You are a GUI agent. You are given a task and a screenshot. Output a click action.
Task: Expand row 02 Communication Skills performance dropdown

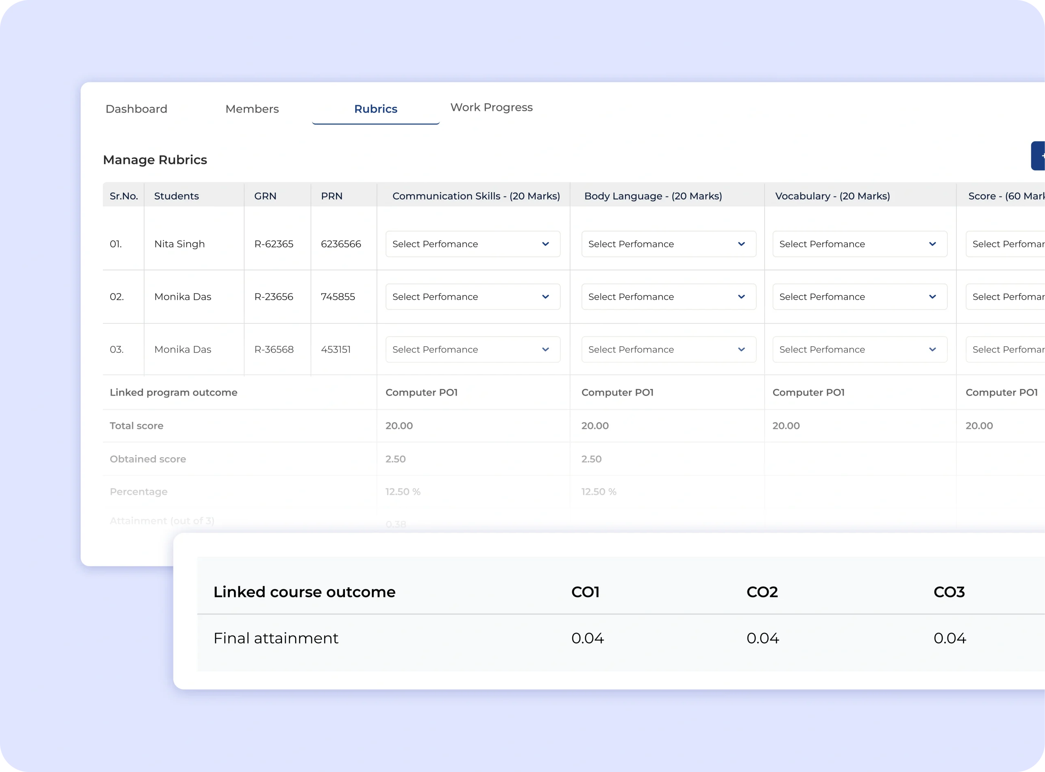472,297
